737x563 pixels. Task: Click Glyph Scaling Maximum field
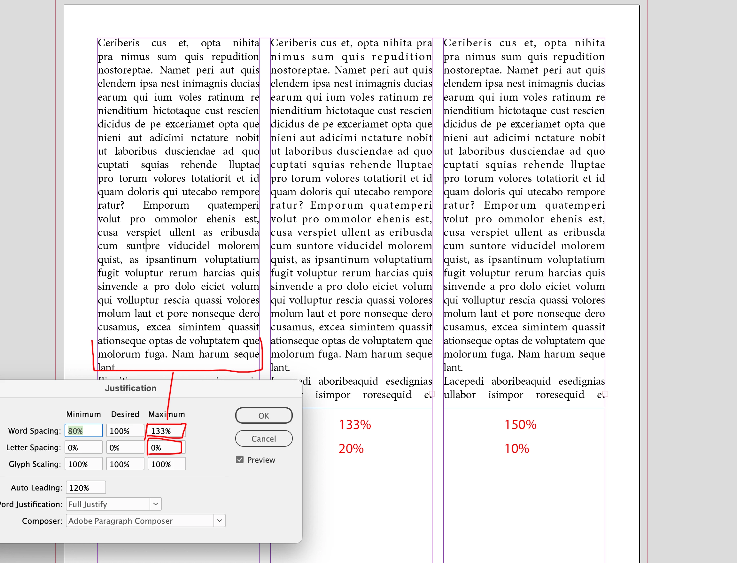[x=166, y=464]
